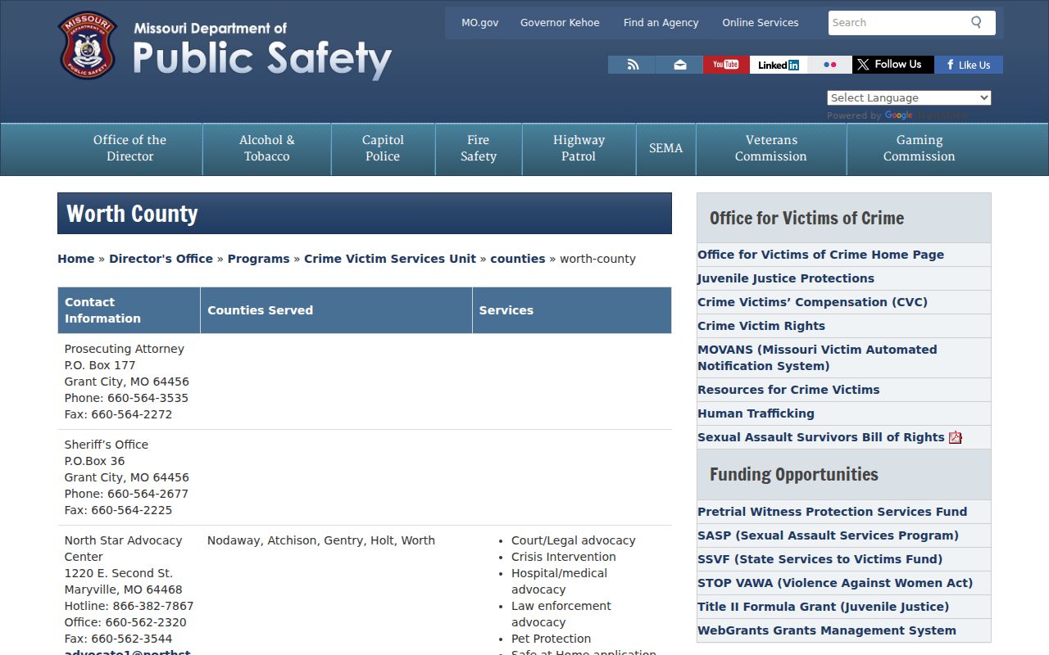Open Pretrial Witness Protection Services Fund
Viewport: 1049px width, 655px height.
pyautogui.click(x=832, y=512)
